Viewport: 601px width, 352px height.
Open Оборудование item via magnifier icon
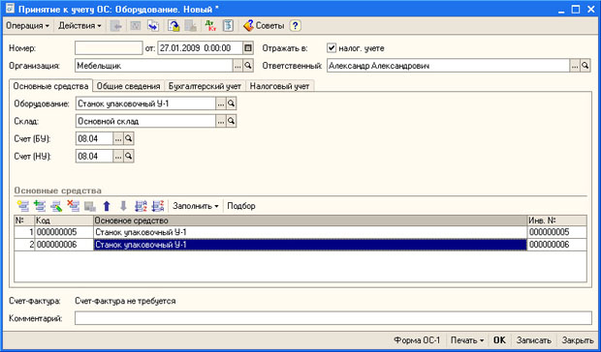(231, 103)
